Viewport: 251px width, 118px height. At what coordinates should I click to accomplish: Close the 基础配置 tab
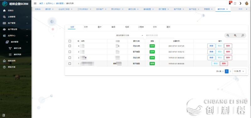[153, 9]
